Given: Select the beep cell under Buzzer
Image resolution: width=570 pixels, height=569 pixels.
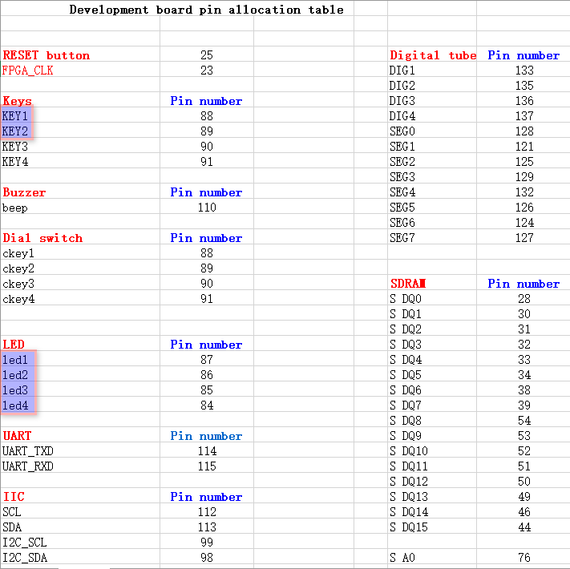Looking at the screenshot, I should (x=14, y=208).
